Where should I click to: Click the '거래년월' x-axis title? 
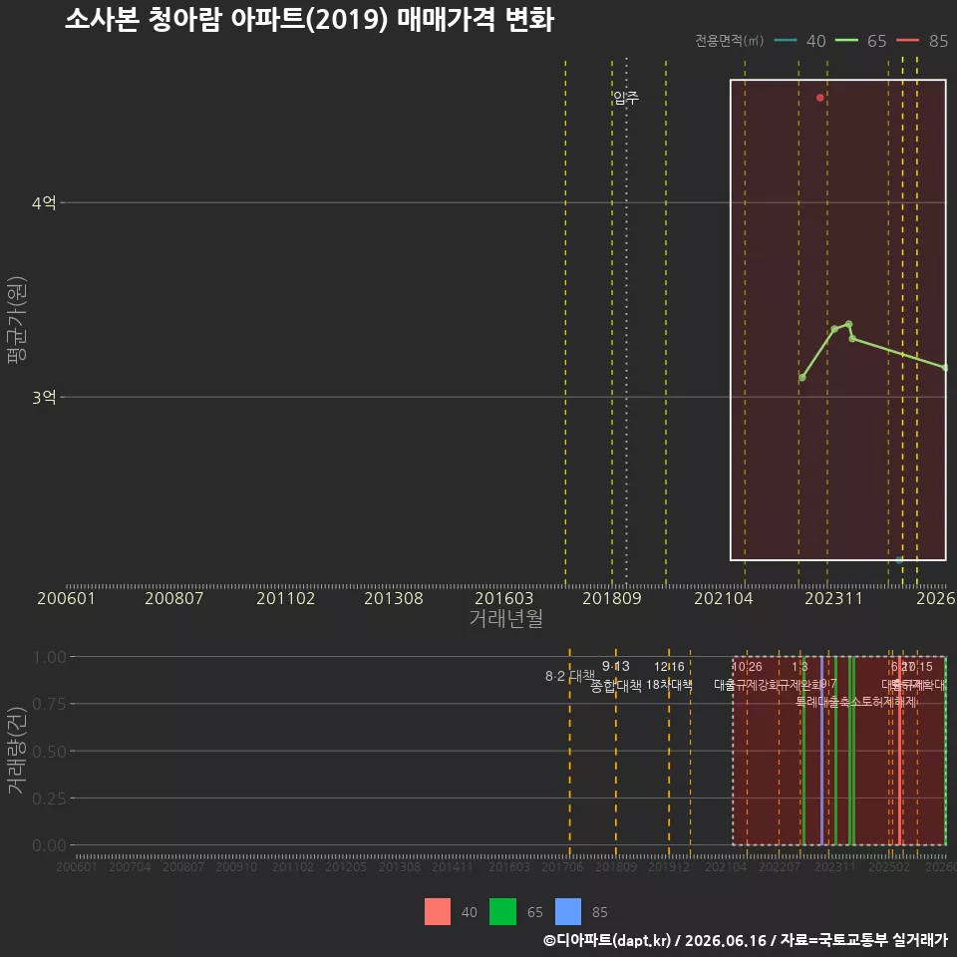point(506,618)
